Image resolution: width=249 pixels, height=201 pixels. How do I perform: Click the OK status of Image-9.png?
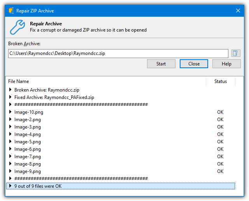pos(220,171)
